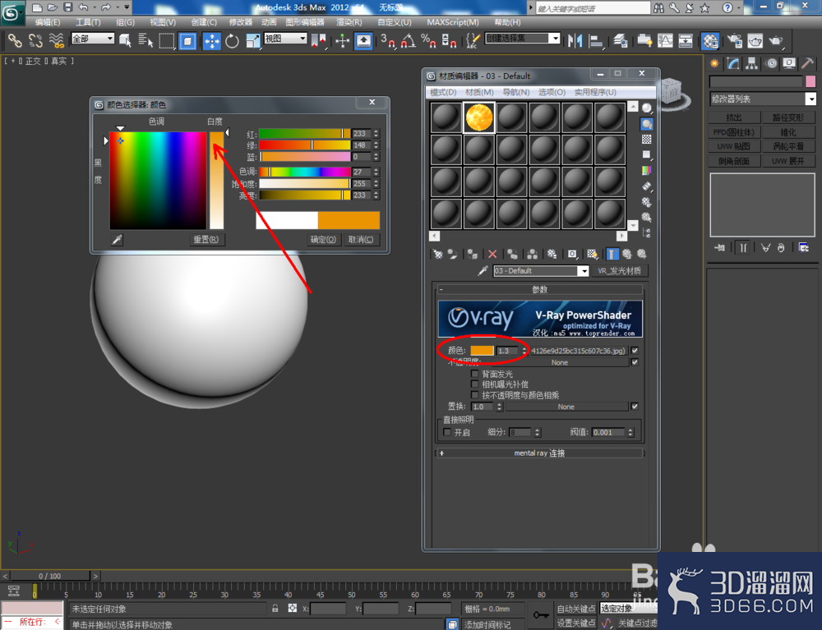
Task: Toggle checkbox next to 置换 None map
Action: (635, 407)
